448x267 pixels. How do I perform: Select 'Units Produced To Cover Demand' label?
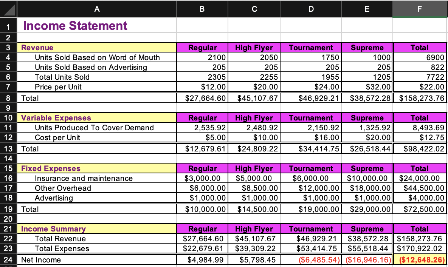click(97, 128)
